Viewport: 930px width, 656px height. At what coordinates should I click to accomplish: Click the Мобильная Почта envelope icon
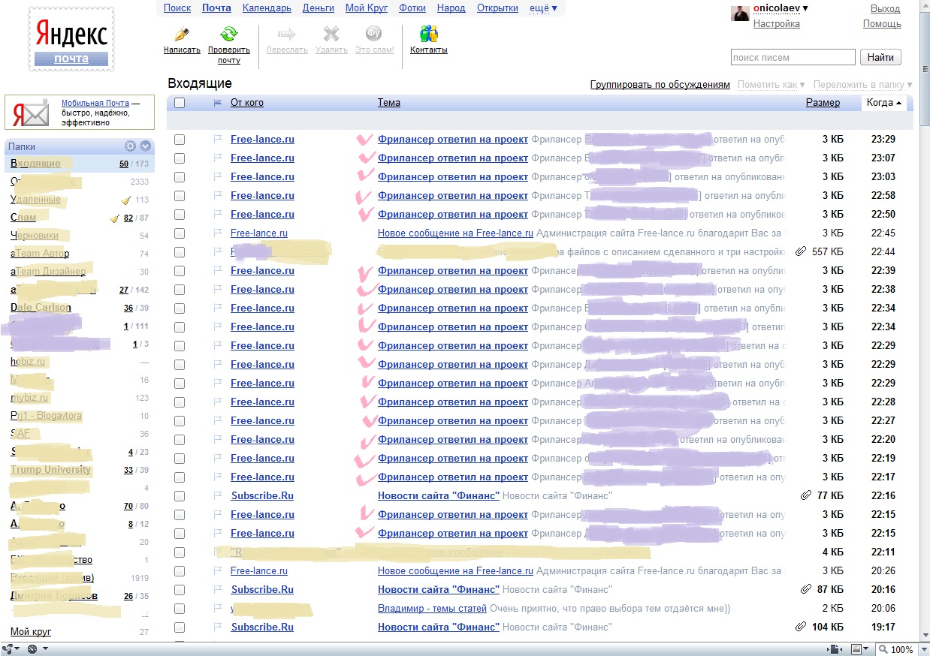31,113
